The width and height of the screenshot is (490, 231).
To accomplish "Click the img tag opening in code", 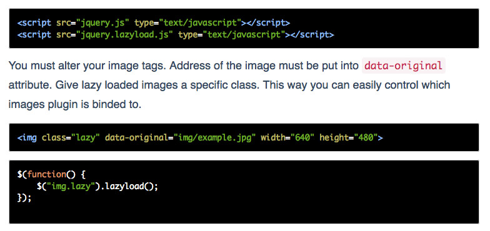I will (x=27, y=137).
